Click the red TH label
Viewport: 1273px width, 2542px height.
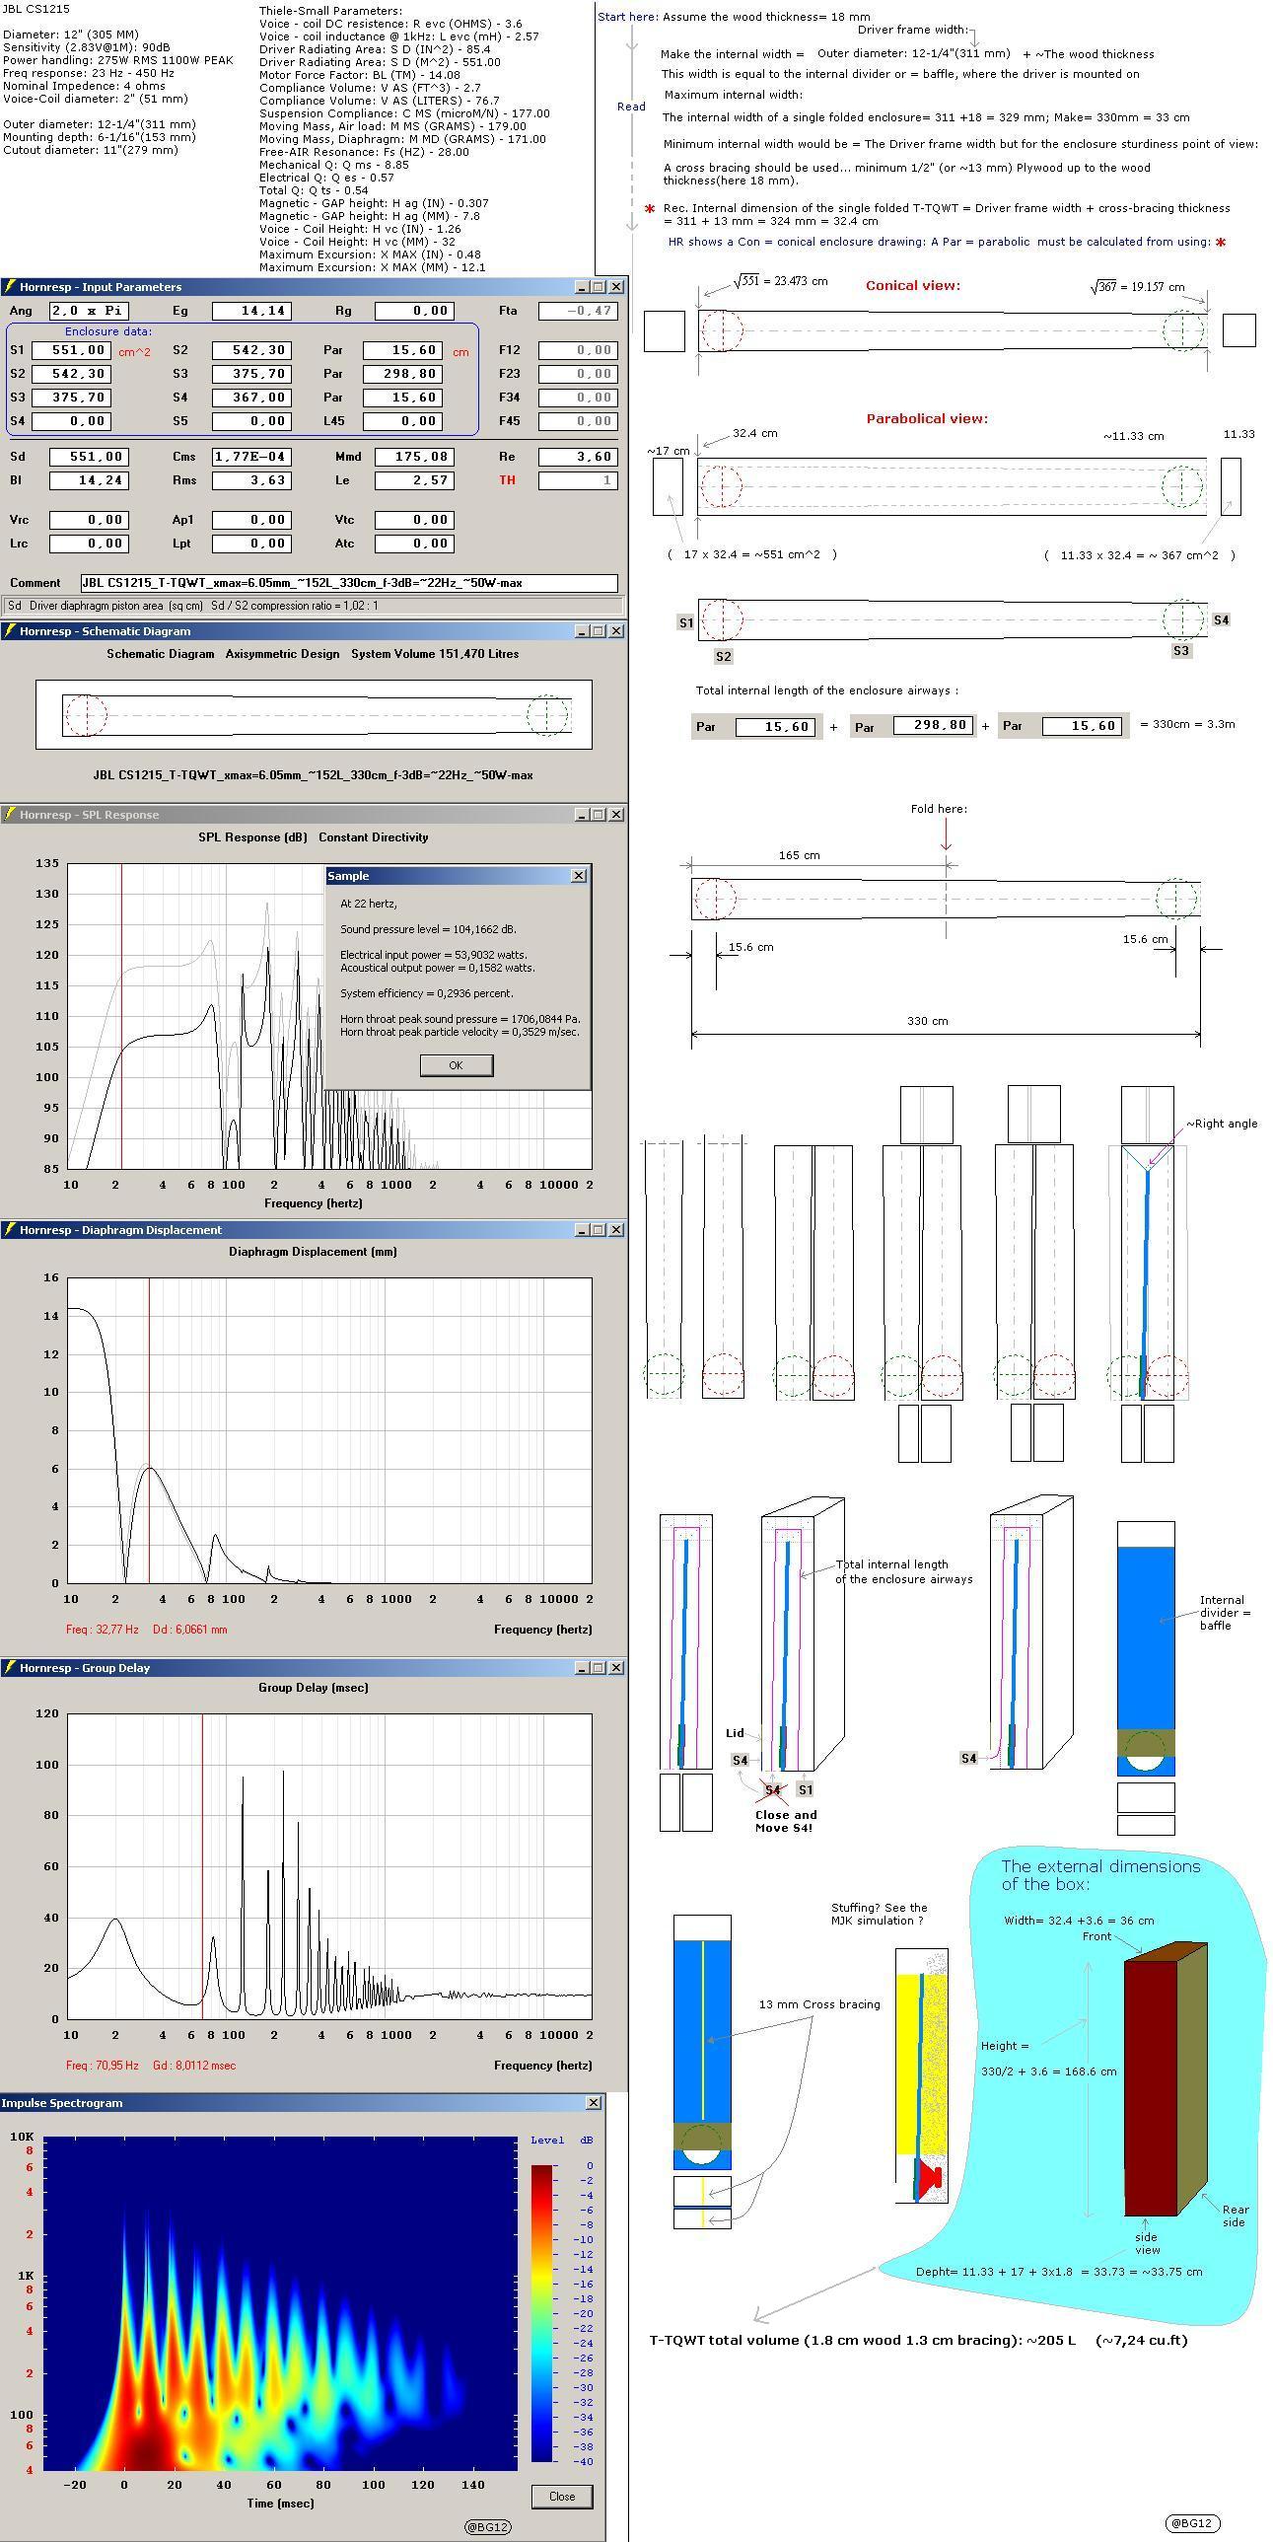point(507,480)
